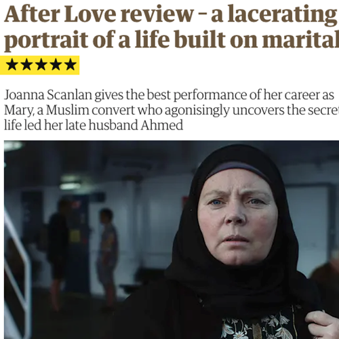339x339 pixels.
Task: Click the first star in the rating
Action: [x=12, y=64]
